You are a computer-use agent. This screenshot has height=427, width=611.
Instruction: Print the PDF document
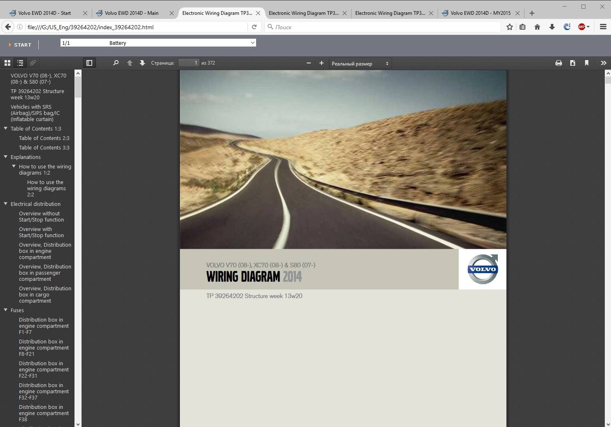(x=559, y=63)
